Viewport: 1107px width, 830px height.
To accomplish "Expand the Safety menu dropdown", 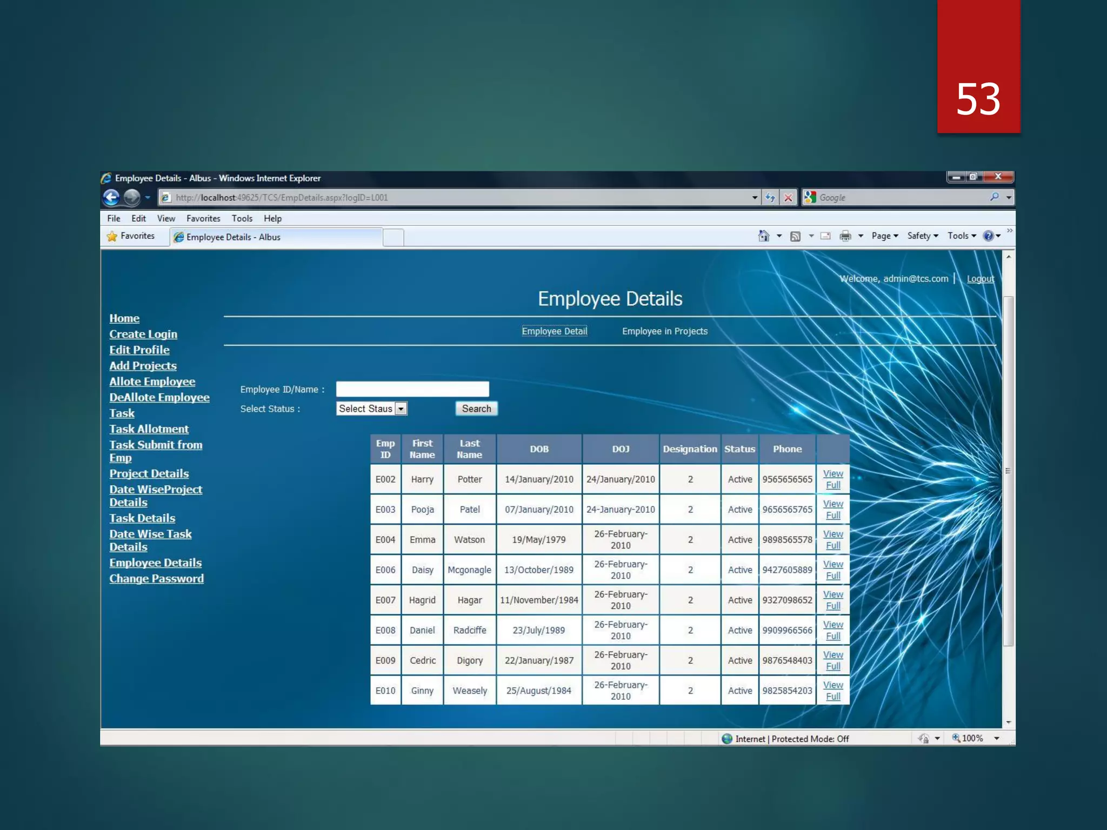I will (923, 236).
